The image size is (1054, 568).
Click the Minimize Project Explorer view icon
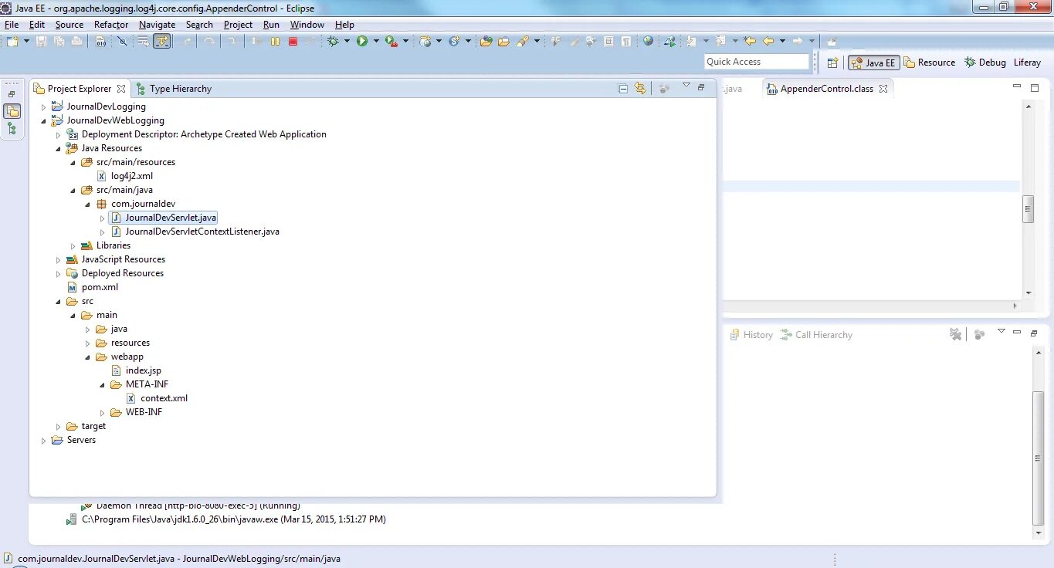click(701, 87)
